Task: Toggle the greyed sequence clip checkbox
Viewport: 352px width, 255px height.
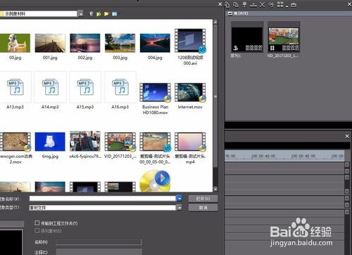Action: [37, 230]
